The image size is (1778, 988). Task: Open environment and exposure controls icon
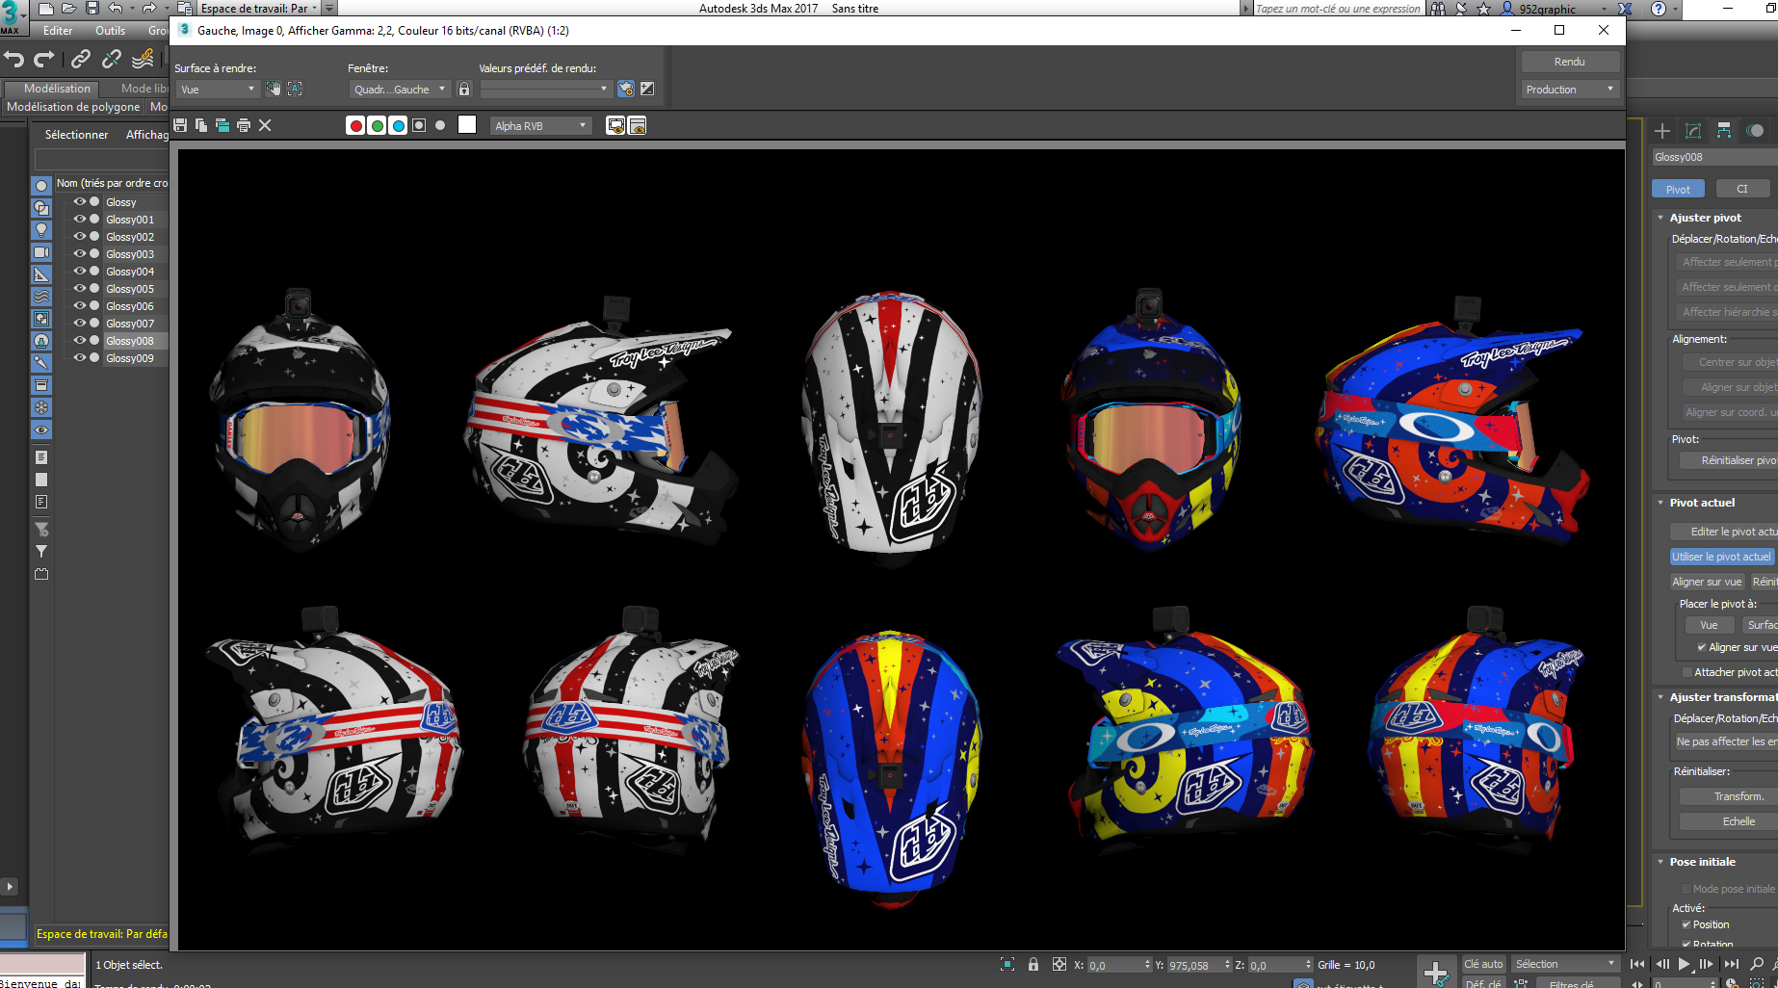[x=647, y=89]
